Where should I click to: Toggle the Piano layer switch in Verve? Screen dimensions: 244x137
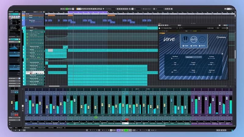pos(183,46)
